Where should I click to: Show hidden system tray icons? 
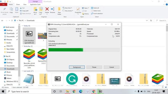click(x=135, y=91)
